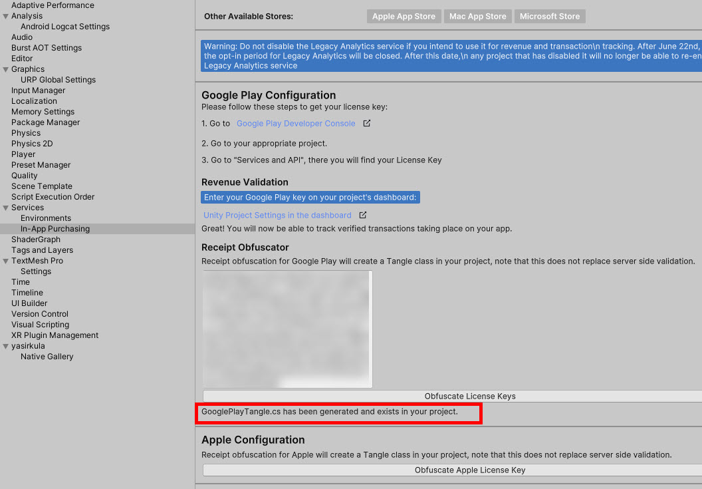Collapse the yasirkula tree section
Image resolution: width=702 pixels, height=489 pixels.
[x=6, y=347]
